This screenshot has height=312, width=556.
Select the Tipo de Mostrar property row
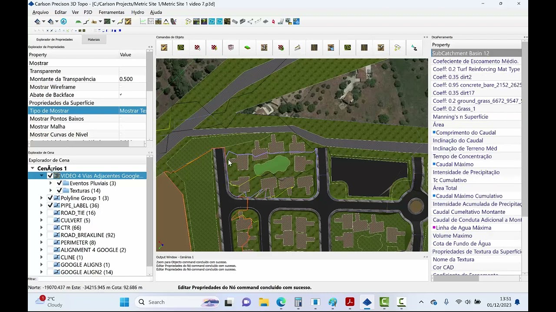87,110
